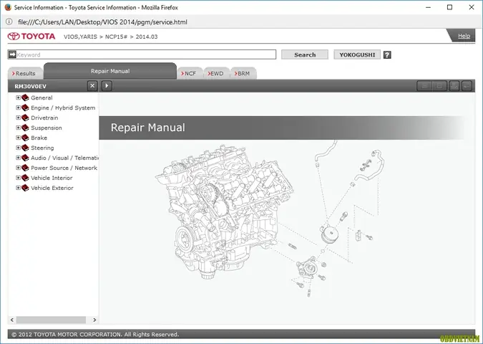Click the Power Source / Network book icon

tap(25, 168)
